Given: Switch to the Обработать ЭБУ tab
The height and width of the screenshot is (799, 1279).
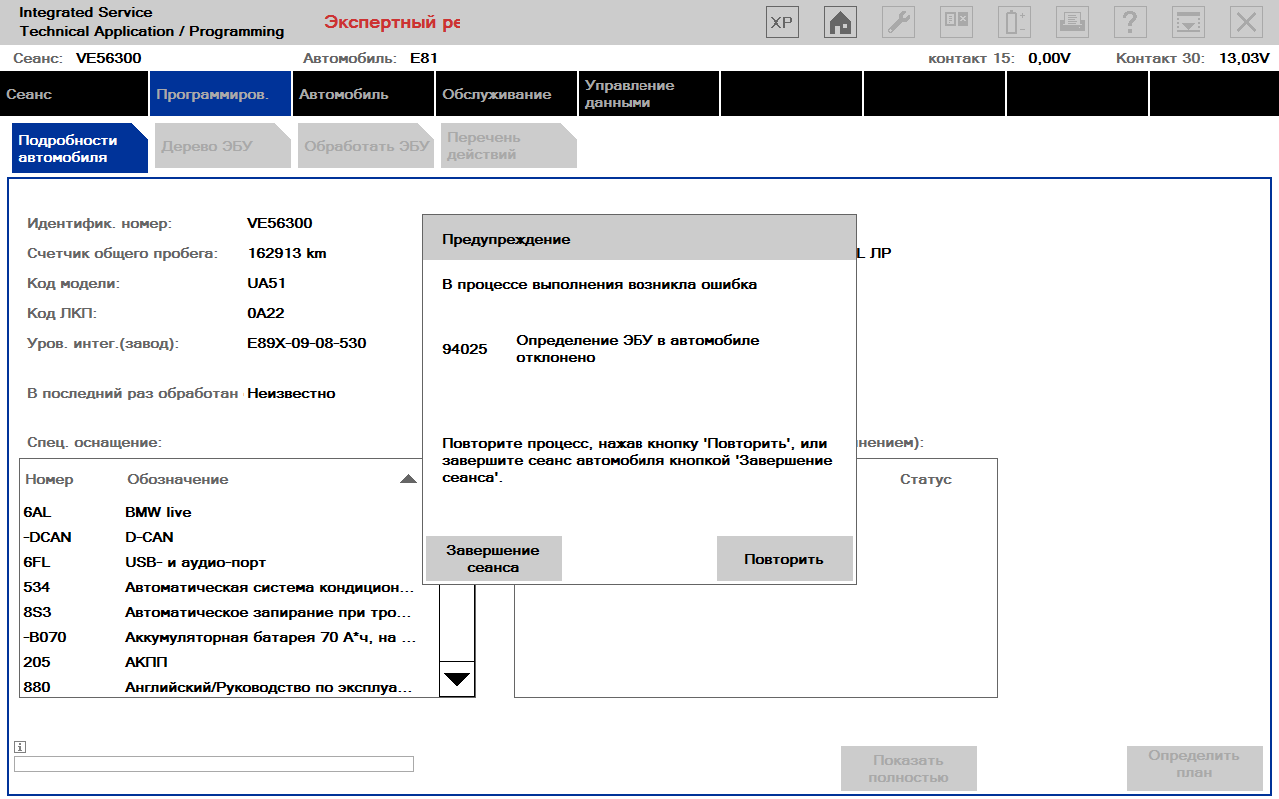Looking at the screenshot, I should click(365, 146).
